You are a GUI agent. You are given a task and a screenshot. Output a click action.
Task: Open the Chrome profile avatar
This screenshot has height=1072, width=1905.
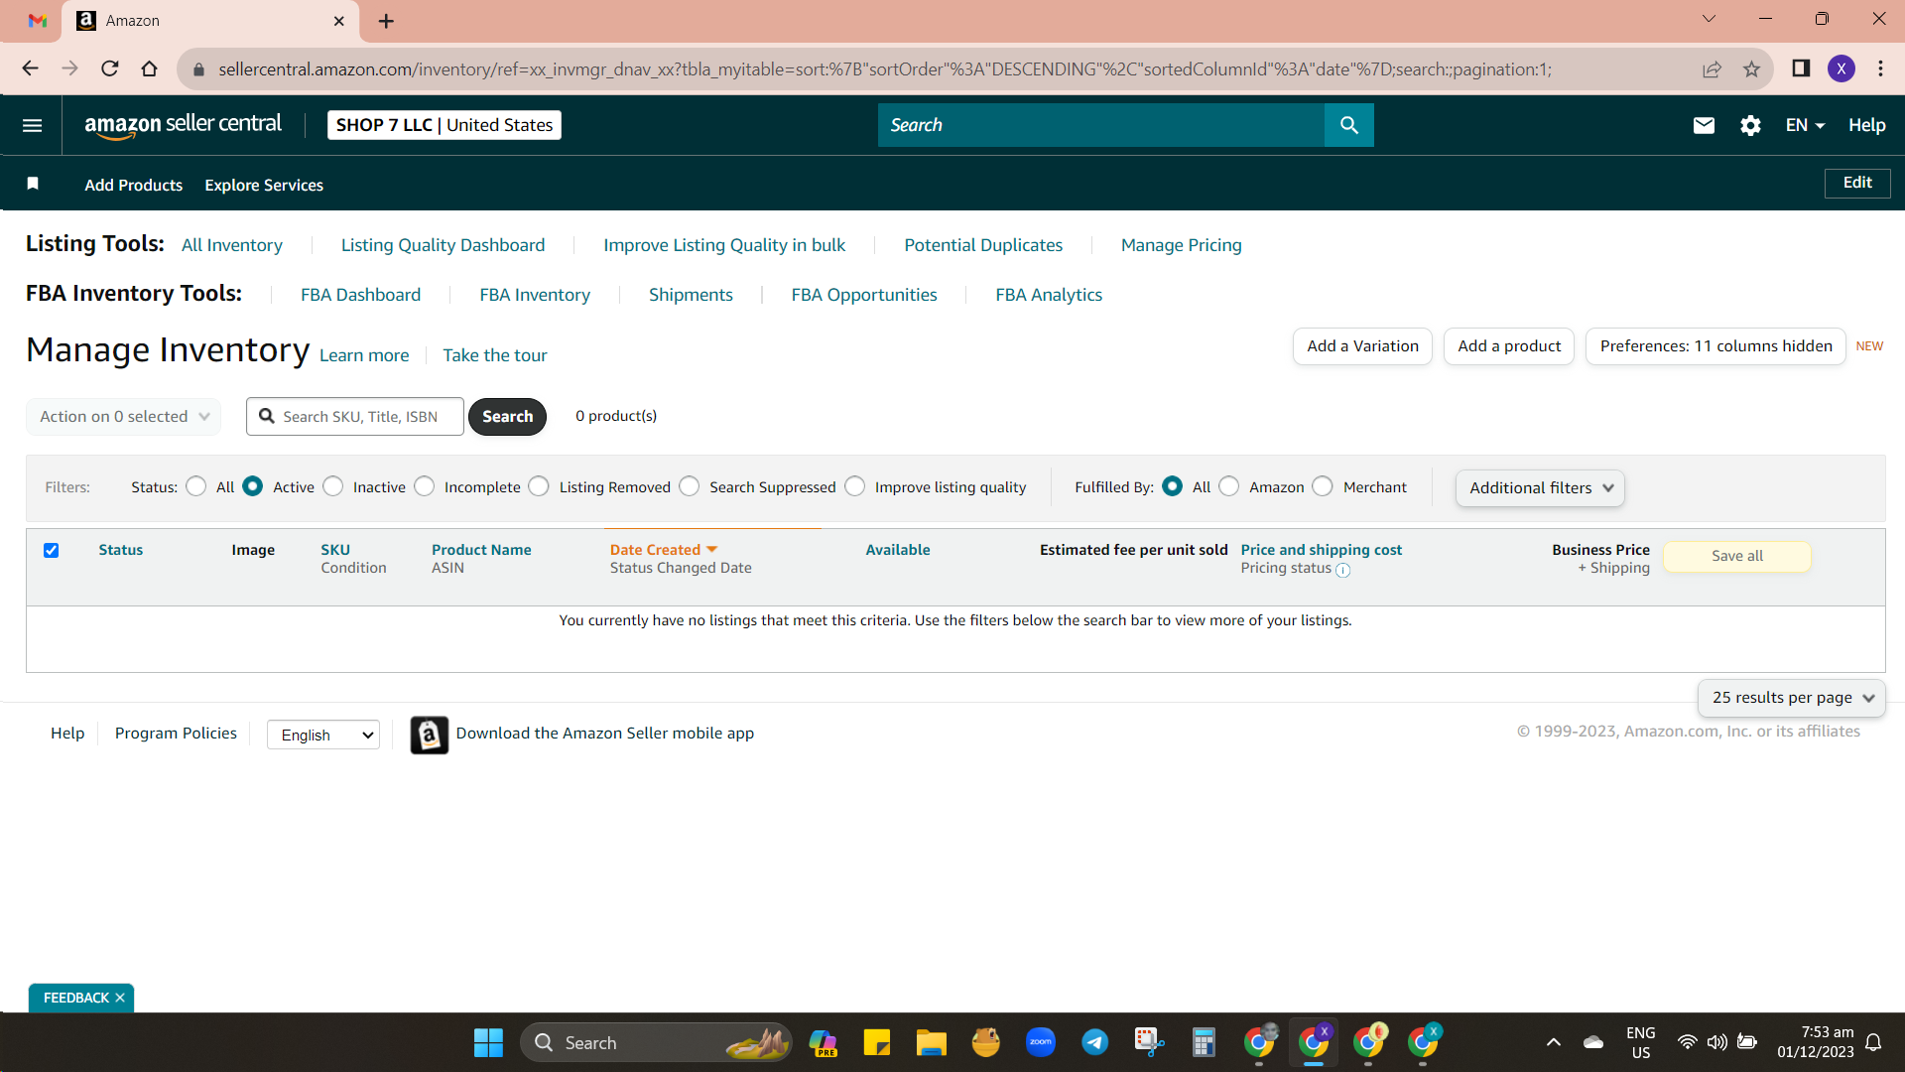click(x=1841, y=68)
